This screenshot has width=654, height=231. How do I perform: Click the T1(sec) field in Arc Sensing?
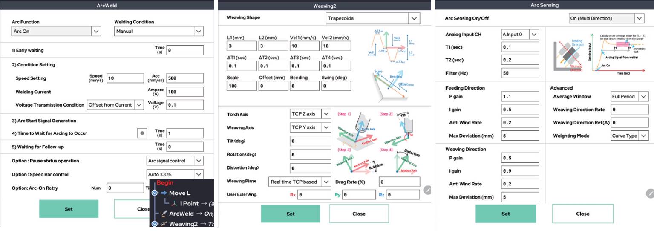click(x=520, y=47)
